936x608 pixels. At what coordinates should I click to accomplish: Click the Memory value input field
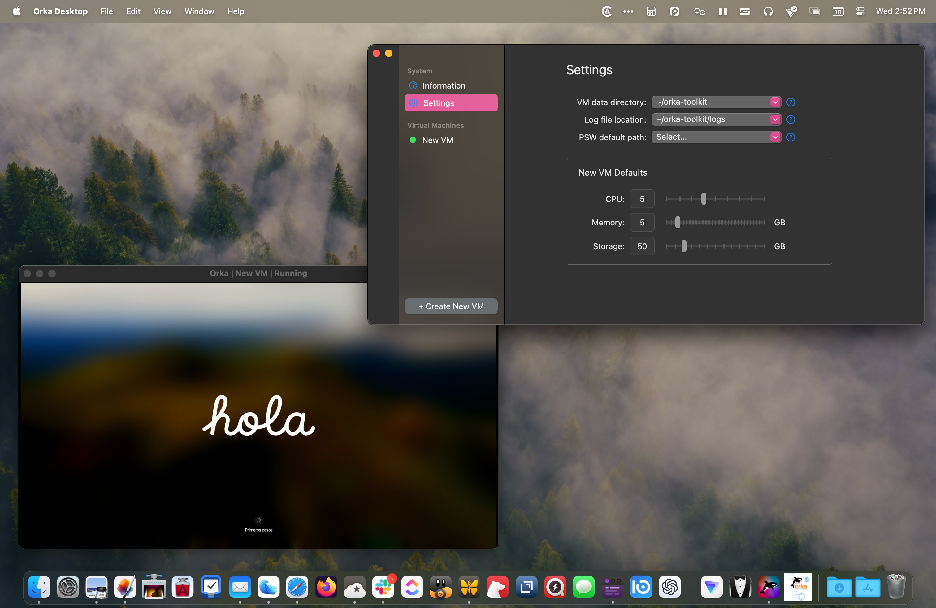(641, 222)
